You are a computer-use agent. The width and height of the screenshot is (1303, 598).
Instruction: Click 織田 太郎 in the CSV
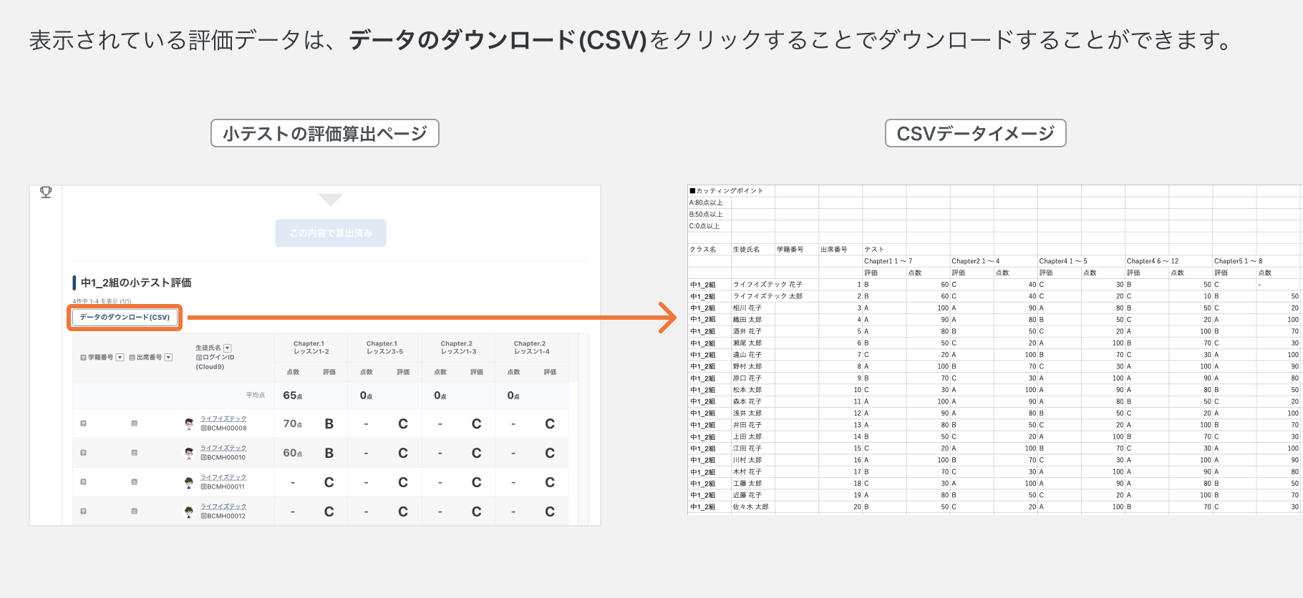[747, 320]
